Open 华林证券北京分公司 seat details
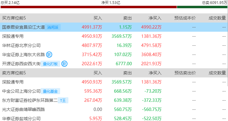The image size is (228, 121). tap(21, 45)
